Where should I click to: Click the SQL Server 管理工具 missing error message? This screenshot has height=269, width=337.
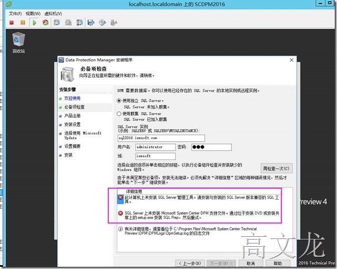(202, 200)
